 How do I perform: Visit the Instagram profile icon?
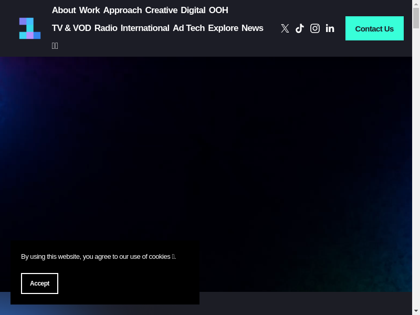point(315,28)
